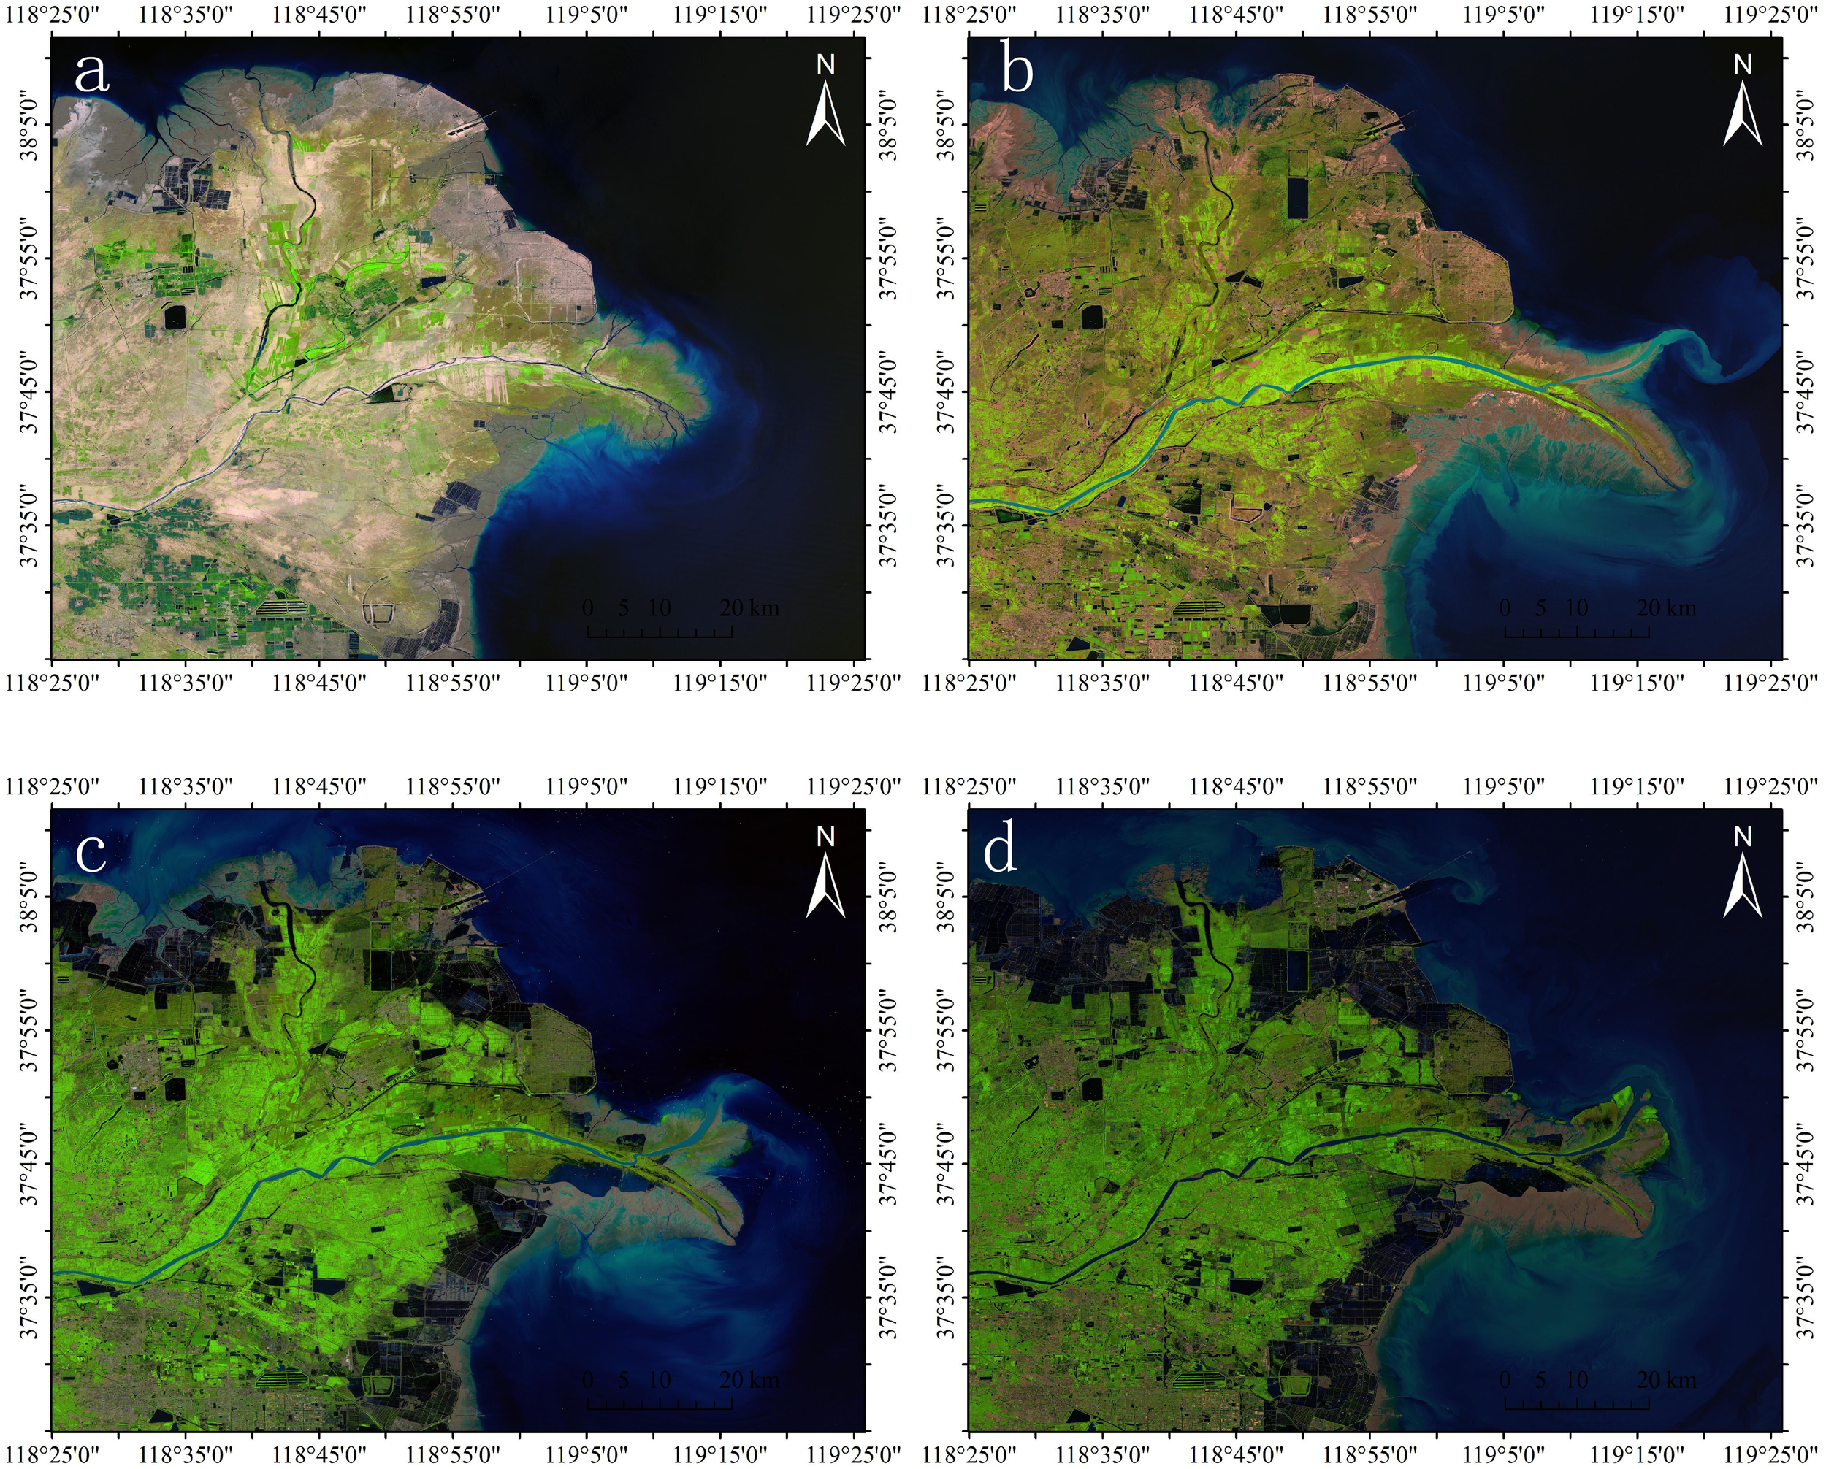Click the 38°5'0" latitude label left of panel a
Viewport: 1826px width, 1469px height.
pyautogui.click(x=28, y=124)
